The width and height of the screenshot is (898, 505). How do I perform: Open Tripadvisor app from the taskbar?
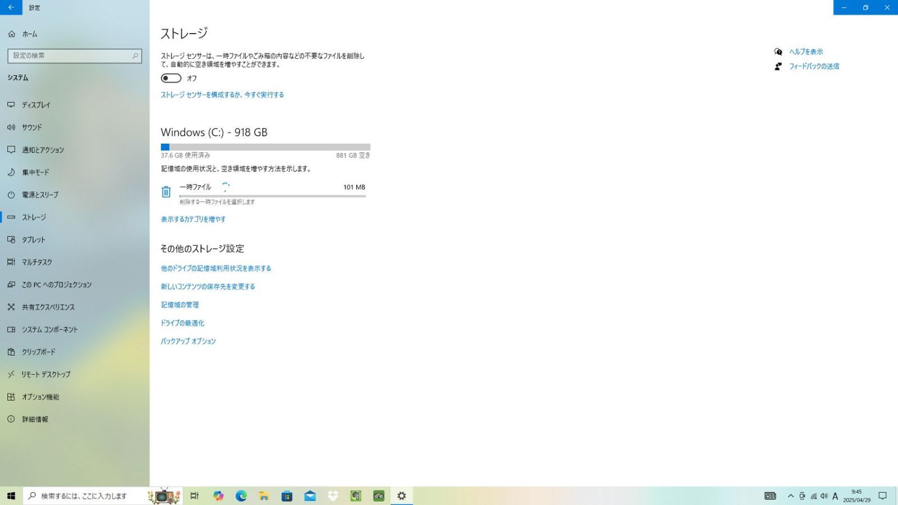[x=379, y=495]
